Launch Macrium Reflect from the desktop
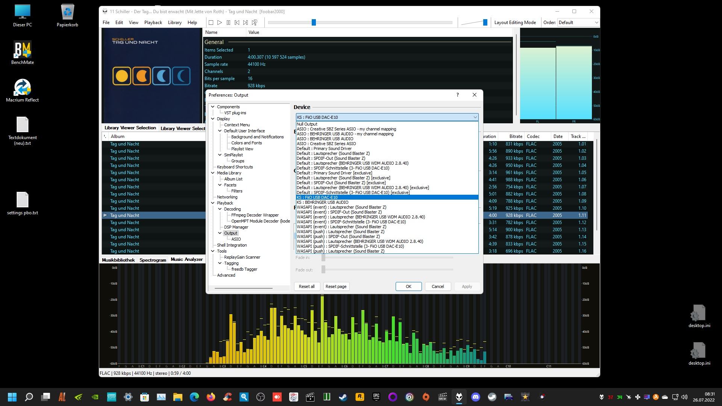The width and height of the screenshot is (722, 406). [23, 91]
